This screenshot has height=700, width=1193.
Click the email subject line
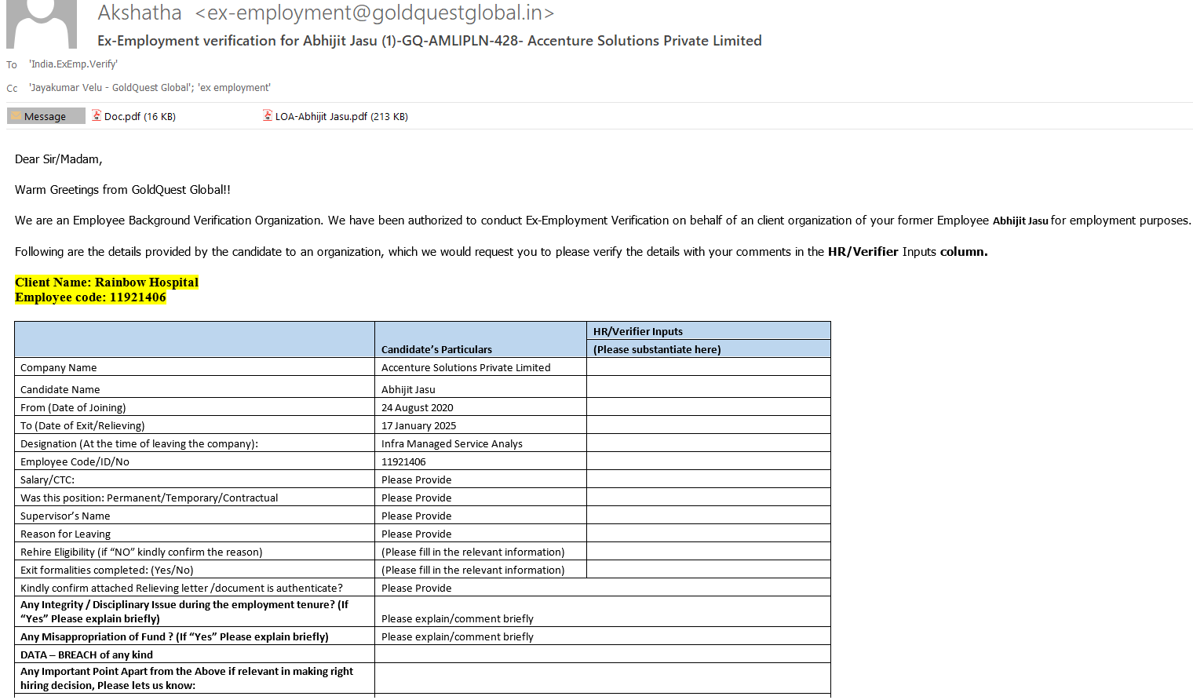[x=429, y=41]
